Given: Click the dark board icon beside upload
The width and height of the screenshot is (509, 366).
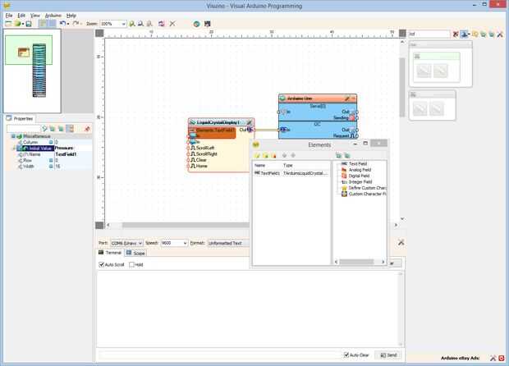Looking at the screenshot, I should click(208, 24).
